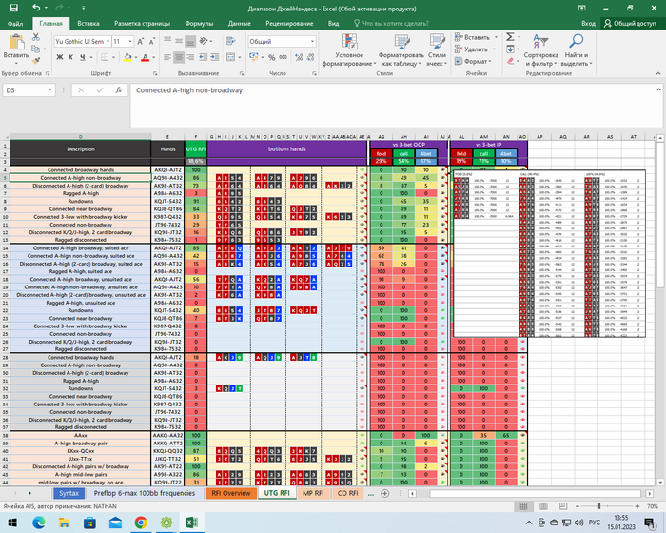The height and width of the screenshot is (533, 666).
Task: Click the Формат cells button
Action: click(473, 61)
